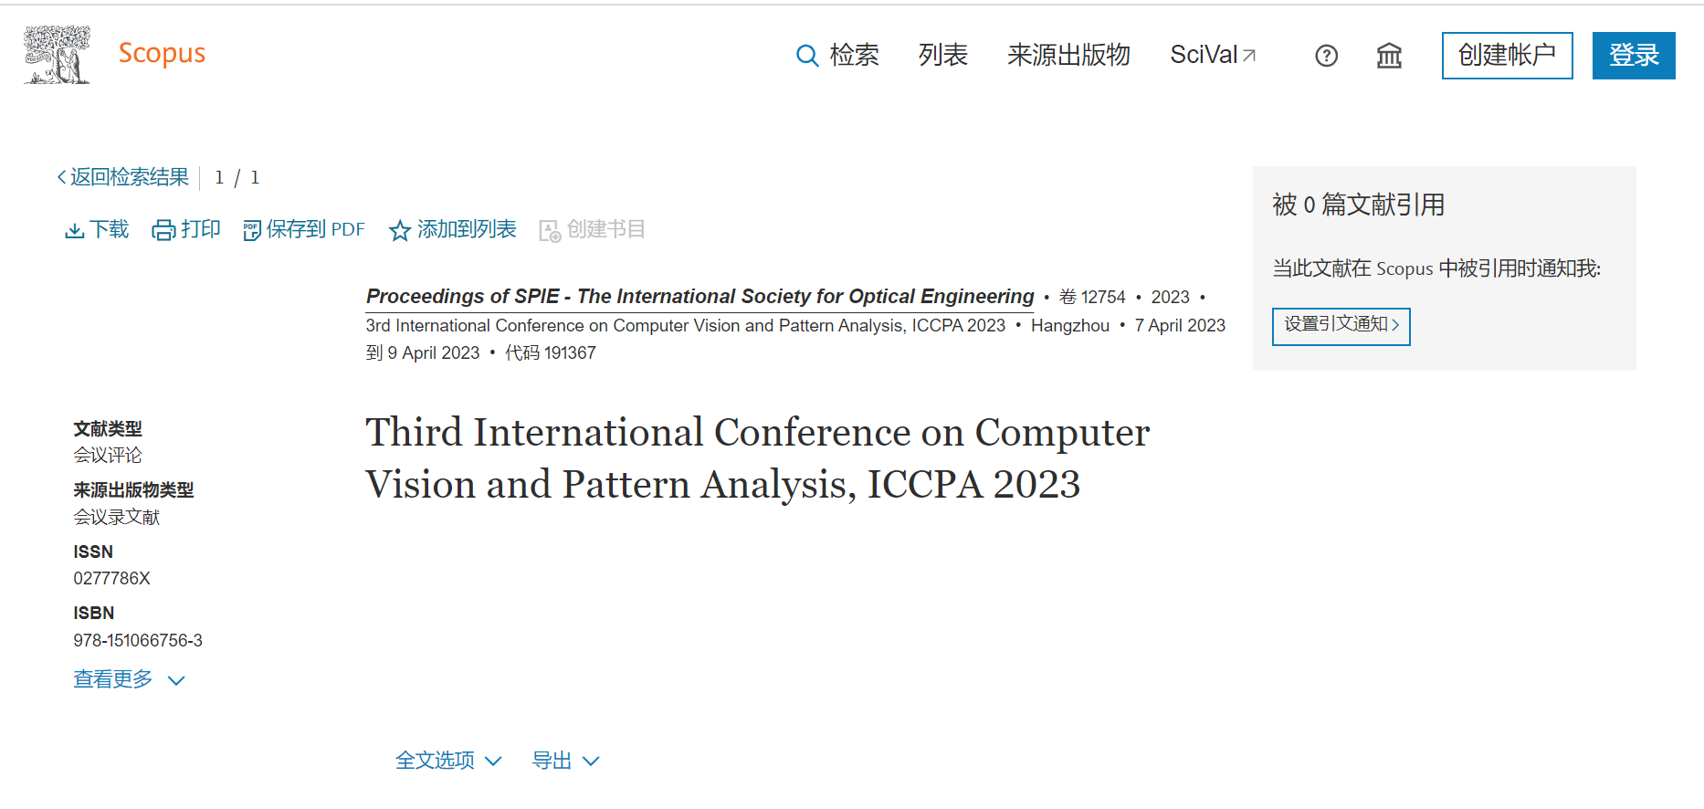Click the star icon for 添加到列表
This screenshot has width=1704, height=809.
(399, 230)
